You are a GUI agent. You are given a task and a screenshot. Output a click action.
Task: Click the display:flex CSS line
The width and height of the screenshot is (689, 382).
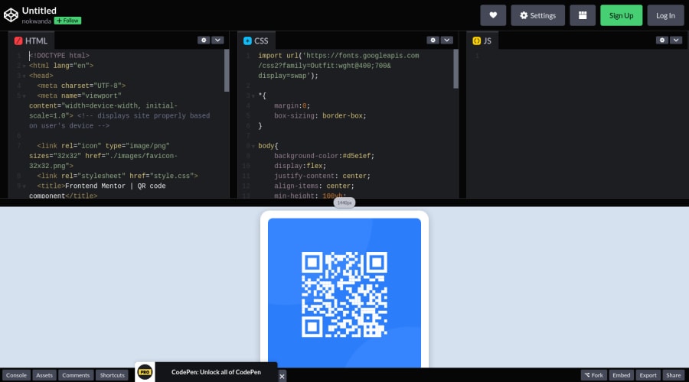[x=300, y=167]
